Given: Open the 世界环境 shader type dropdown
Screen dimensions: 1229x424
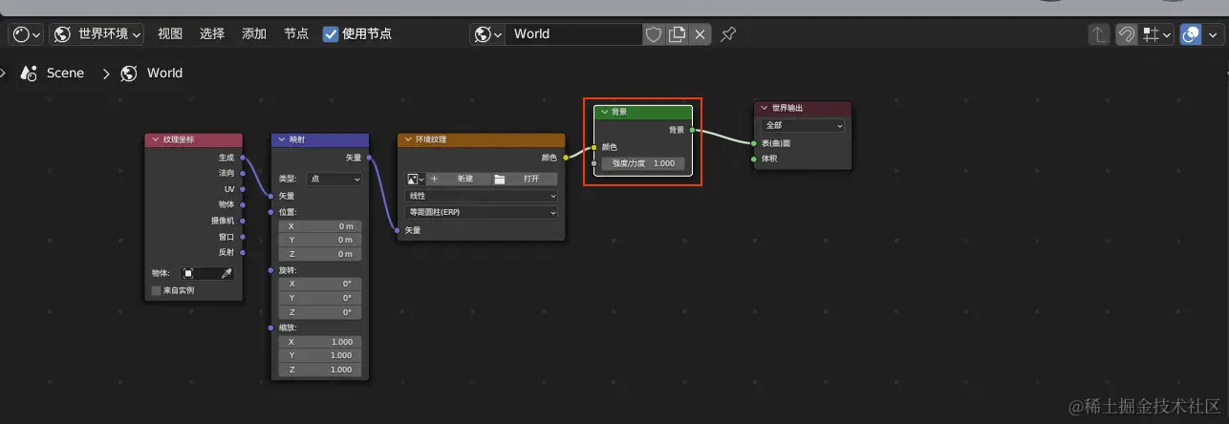Looking at the screenshot, I should click(x=97, y=33).
